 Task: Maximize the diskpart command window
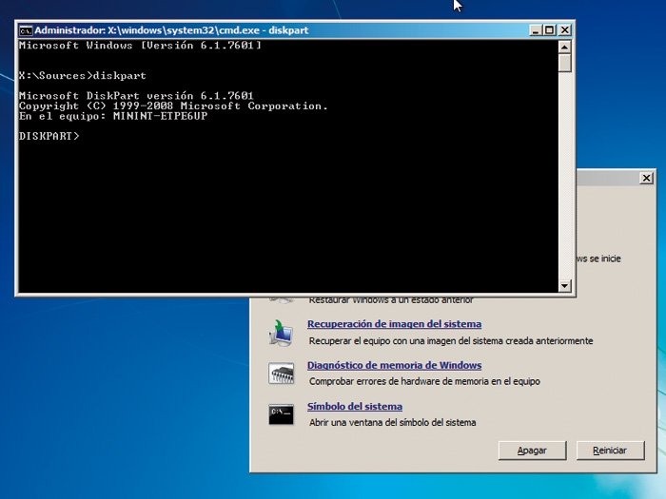(x=550, y=30)
